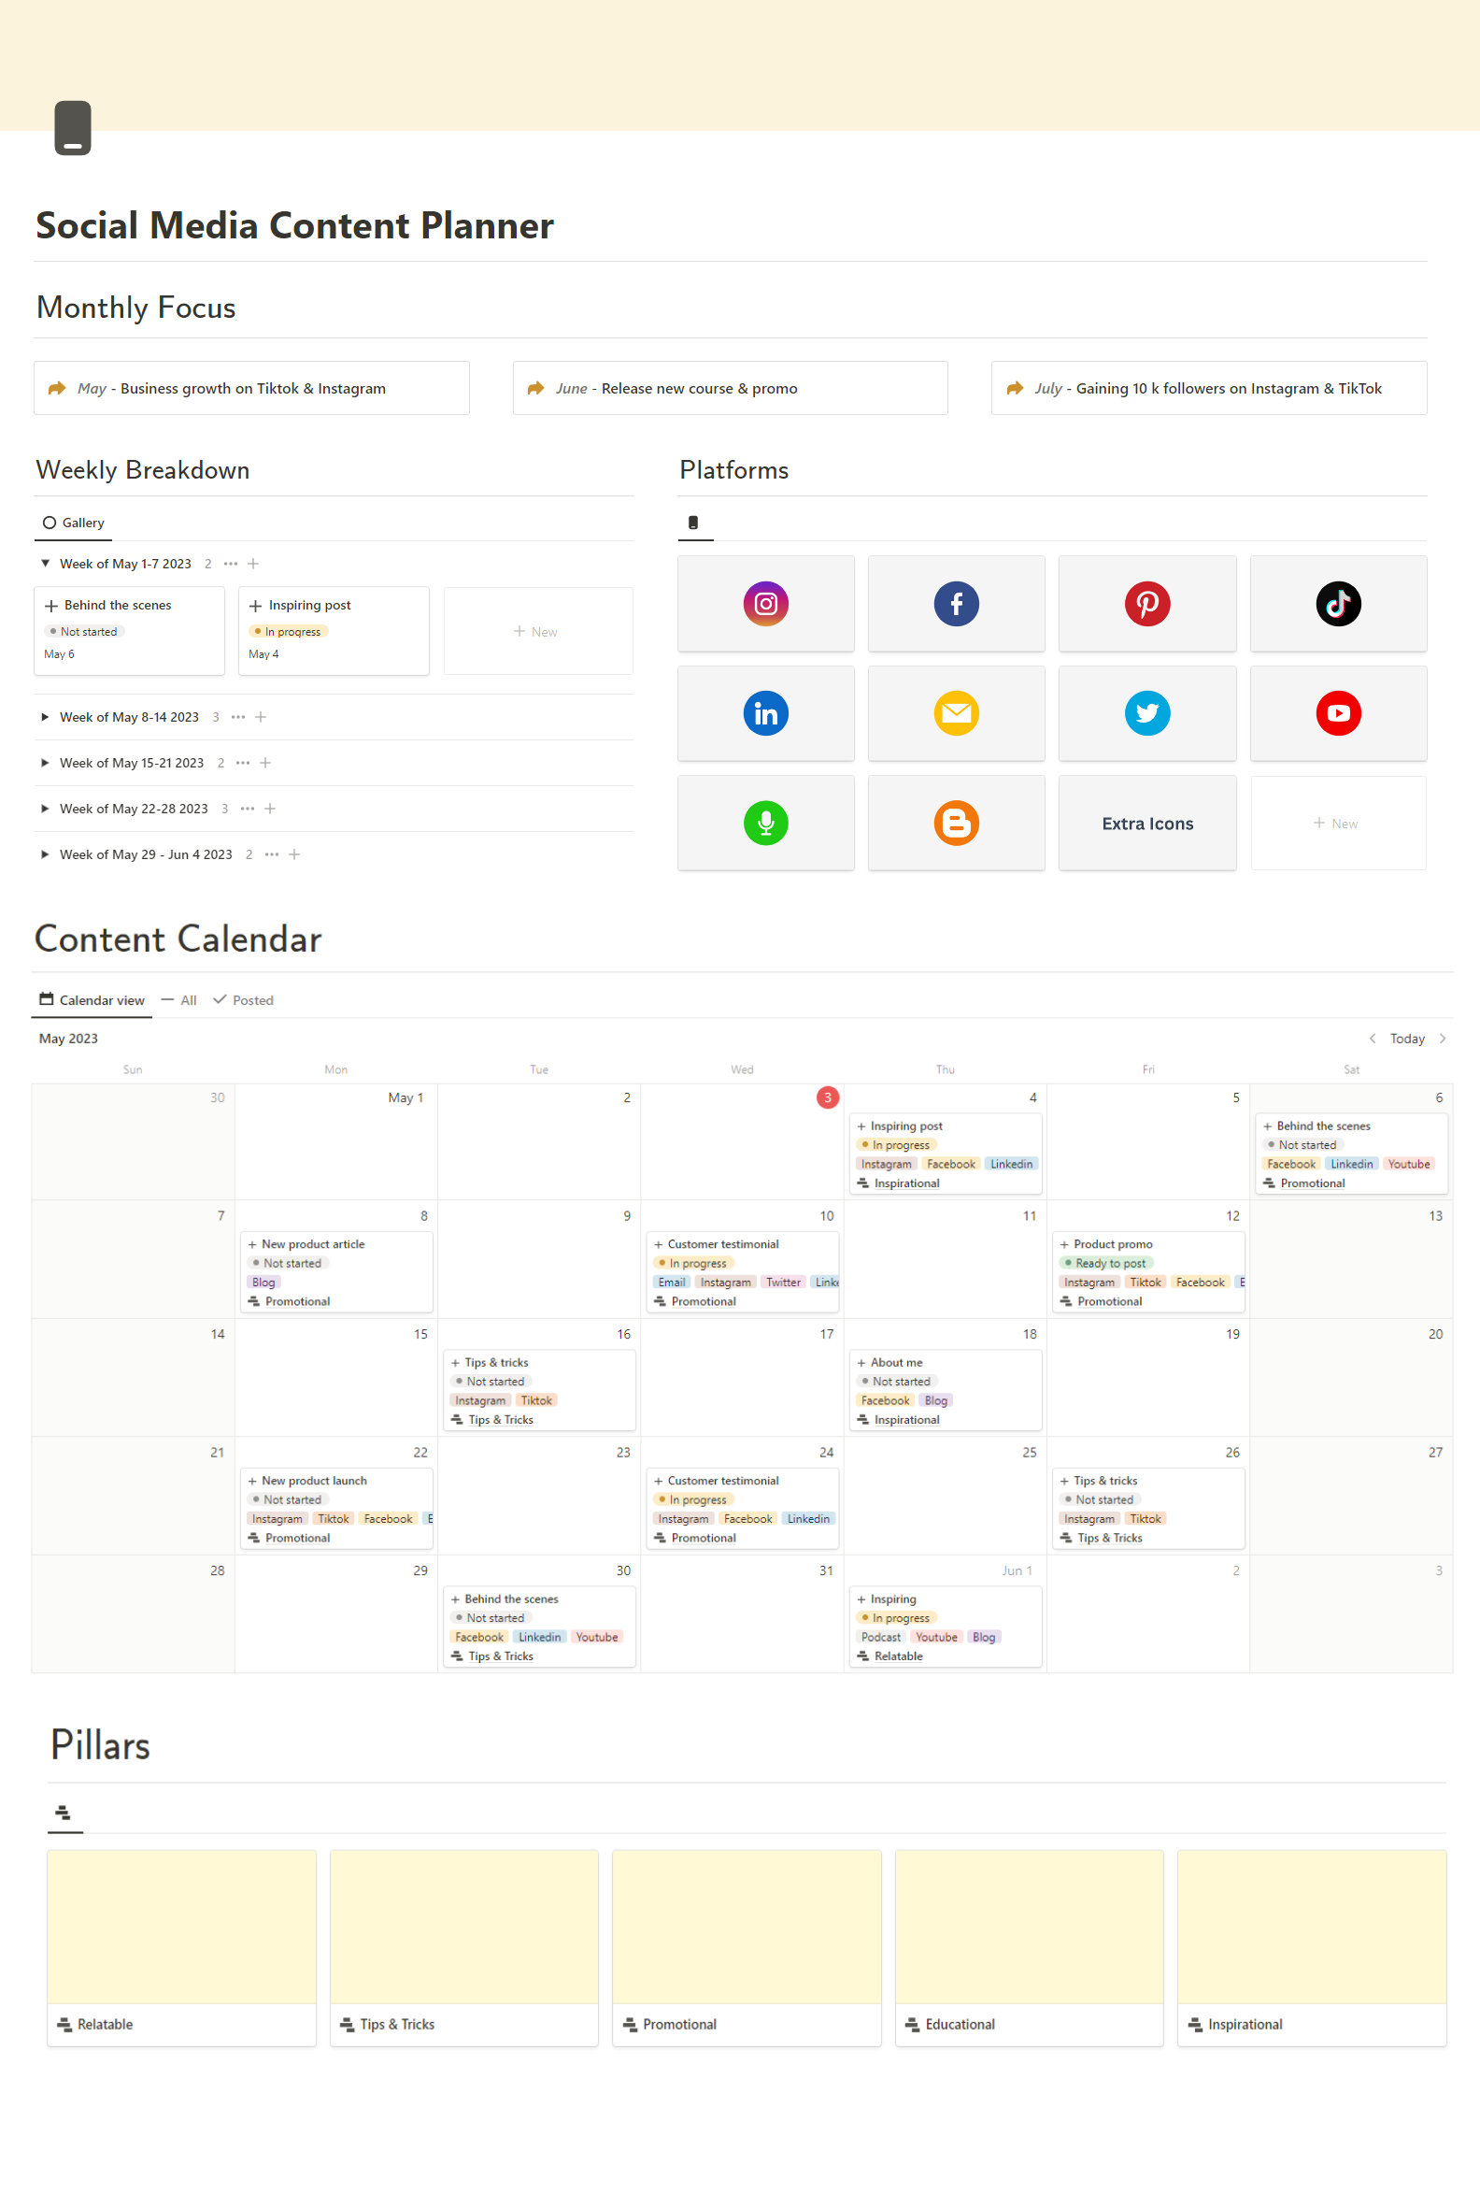
Task: Open Inspiring event on Jun 1
Action: 945,1626
